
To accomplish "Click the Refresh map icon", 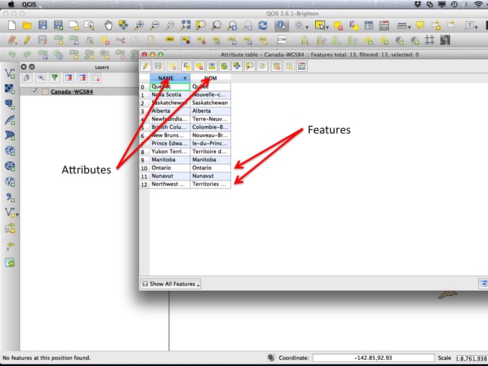I will pyautogui.click(x=263, y=25).
